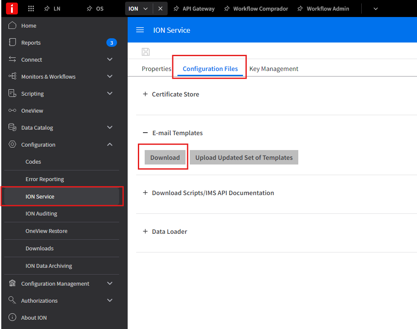The image size is (417, 329).
Task: Click Upload Updated Set of Templates
Action: (244, 157)
